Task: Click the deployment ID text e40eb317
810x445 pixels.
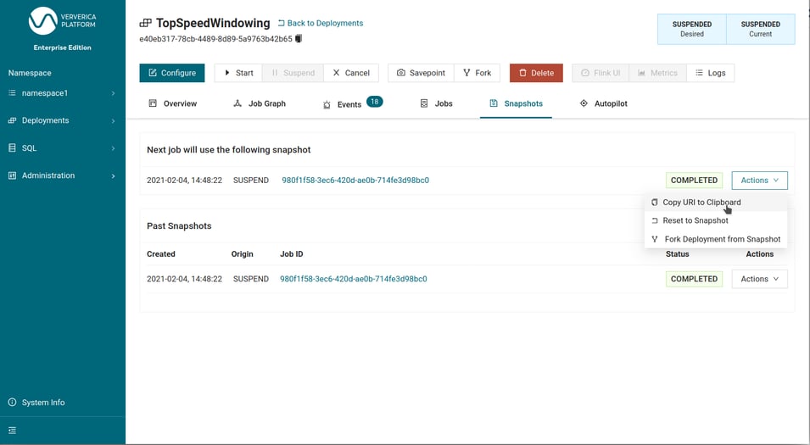Action: point(216,39)
